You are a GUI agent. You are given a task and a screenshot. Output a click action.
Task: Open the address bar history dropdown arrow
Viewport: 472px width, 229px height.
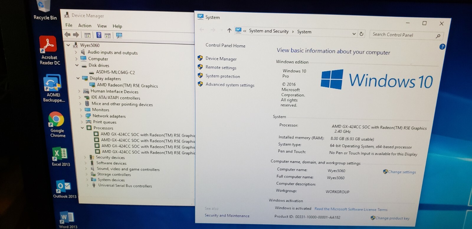click(354, 34)
